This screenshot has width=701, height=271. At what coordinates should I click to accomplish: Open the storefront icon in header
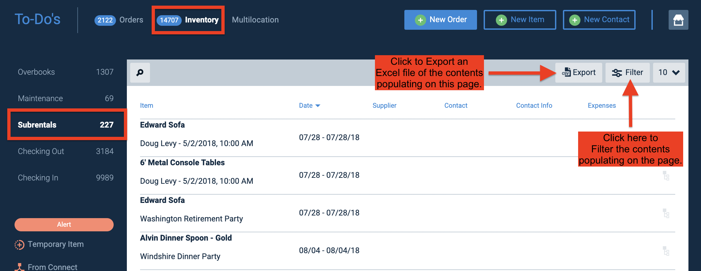[678, 20]
